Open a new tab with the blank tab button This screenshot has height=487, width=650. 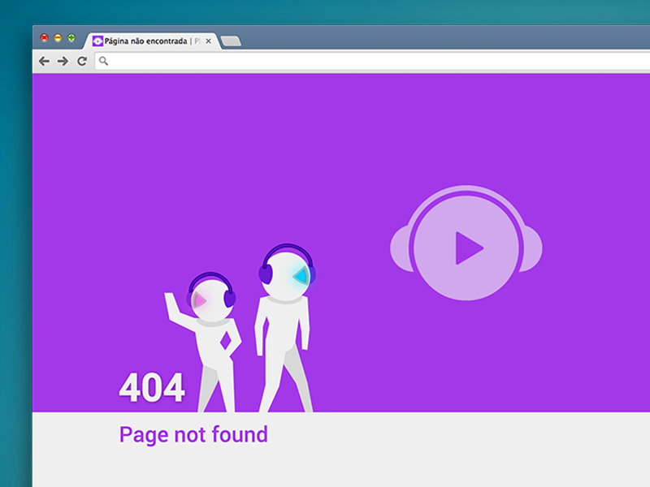(231, 41)
